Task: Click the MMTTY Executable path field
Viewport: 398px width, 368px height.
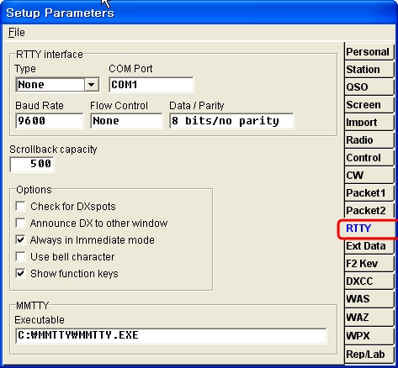Action: [171, 335]
